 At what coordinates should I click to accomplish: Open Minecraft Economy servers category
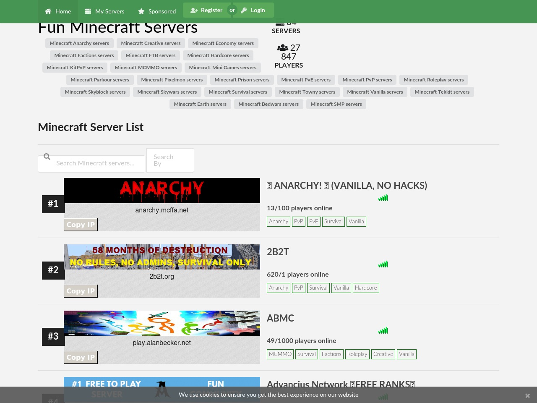coord(223,43)
